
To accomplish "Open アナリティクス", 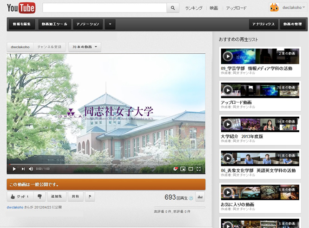I will [x=263, y=24].
